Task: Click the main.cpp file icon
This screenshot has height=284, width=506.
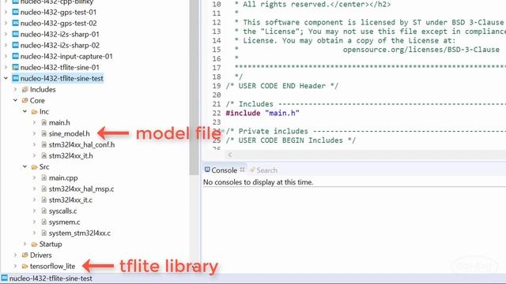Action: pyautogui.click(x=44, y=177)
